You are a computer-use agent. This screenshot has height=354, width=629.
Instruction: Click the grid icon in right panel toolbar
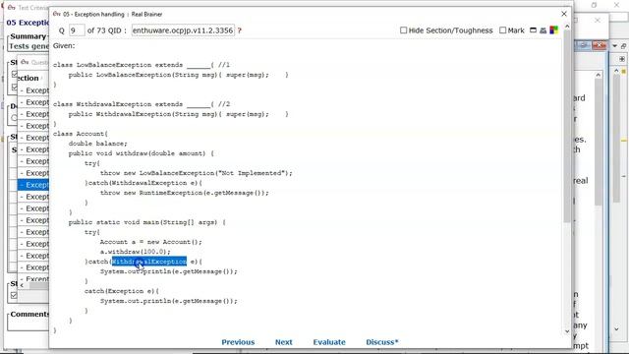622,59
